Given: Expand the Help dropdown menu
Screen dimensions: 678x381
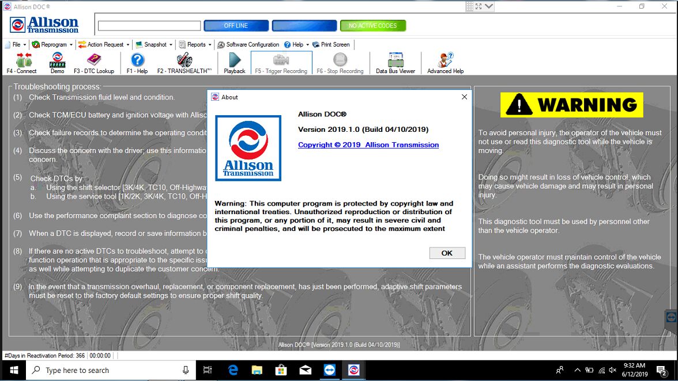Looking at the screenshot, I should [x=296, y=44].
